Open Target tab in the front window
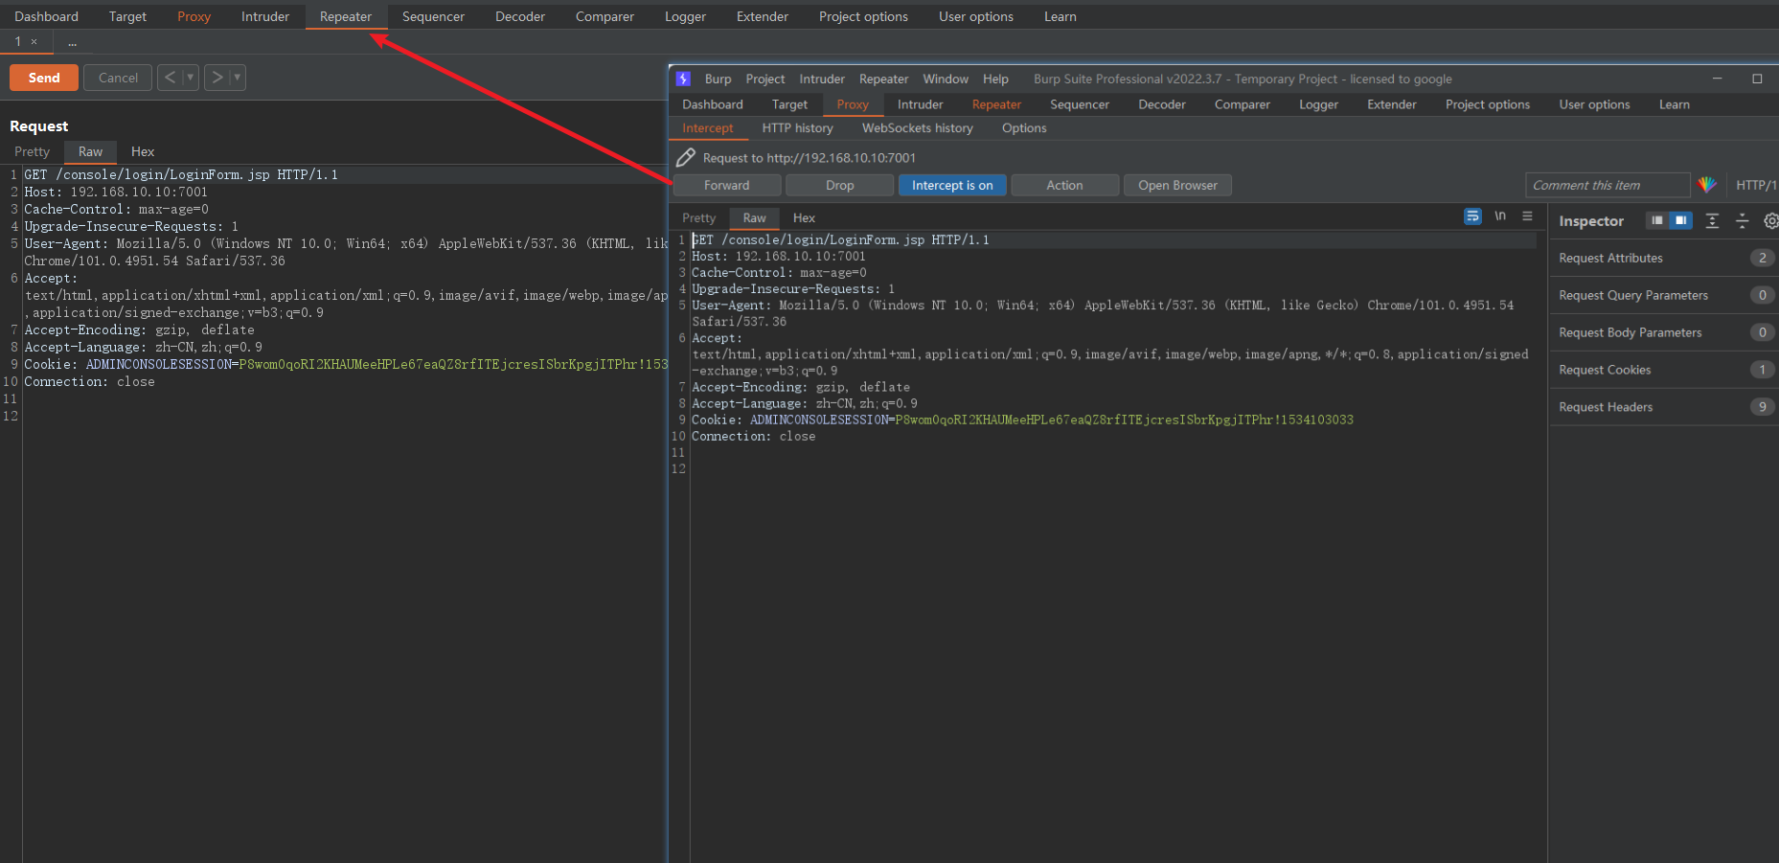The image size is (1779, 863). (789, 104)
